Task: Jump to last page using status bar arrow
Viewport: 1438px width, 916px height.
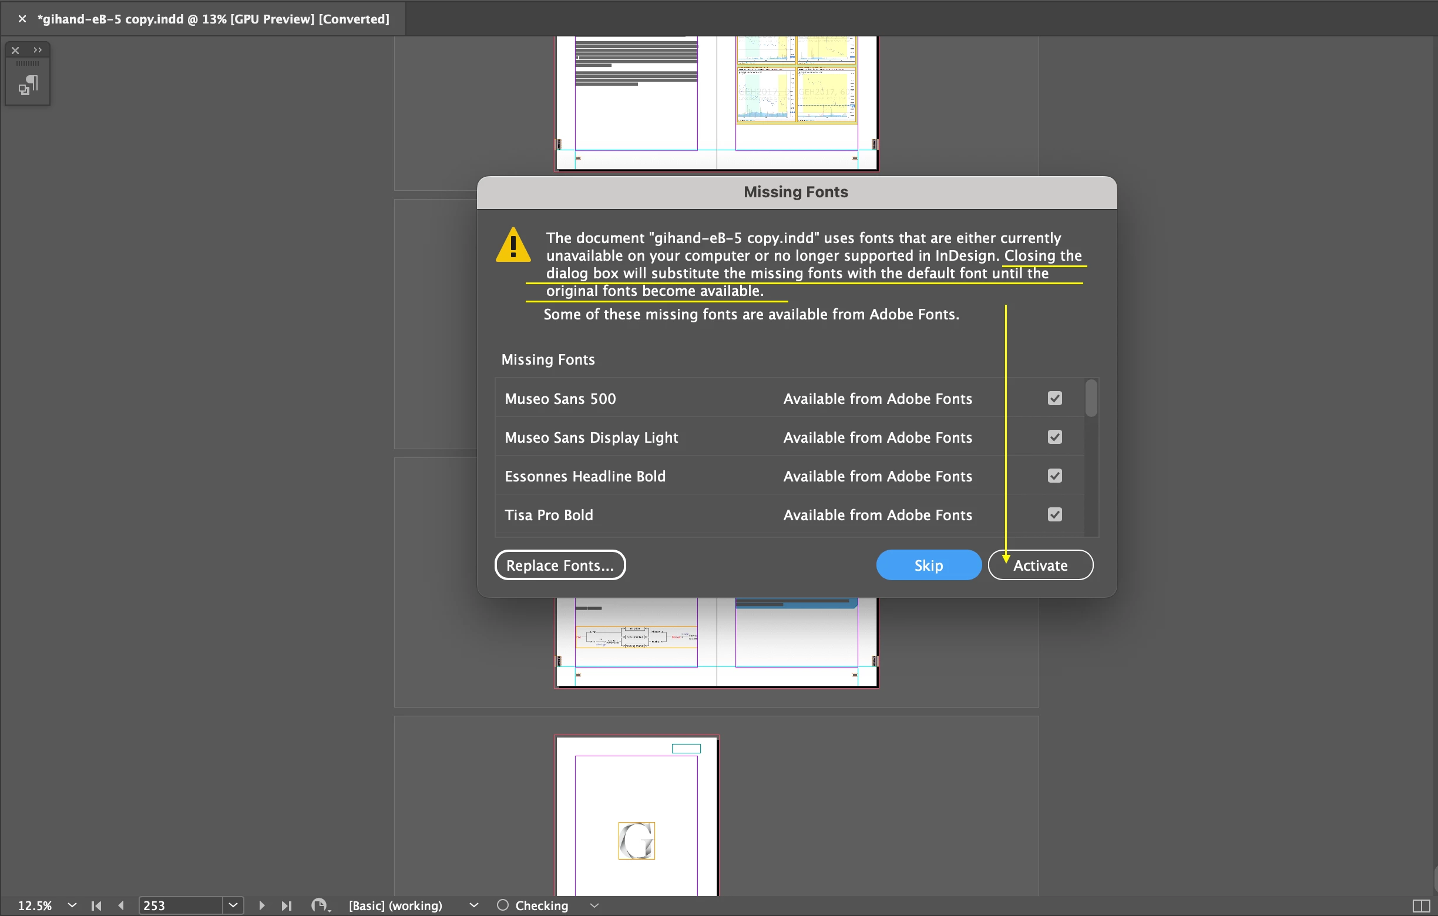Action: pos(287,905)
